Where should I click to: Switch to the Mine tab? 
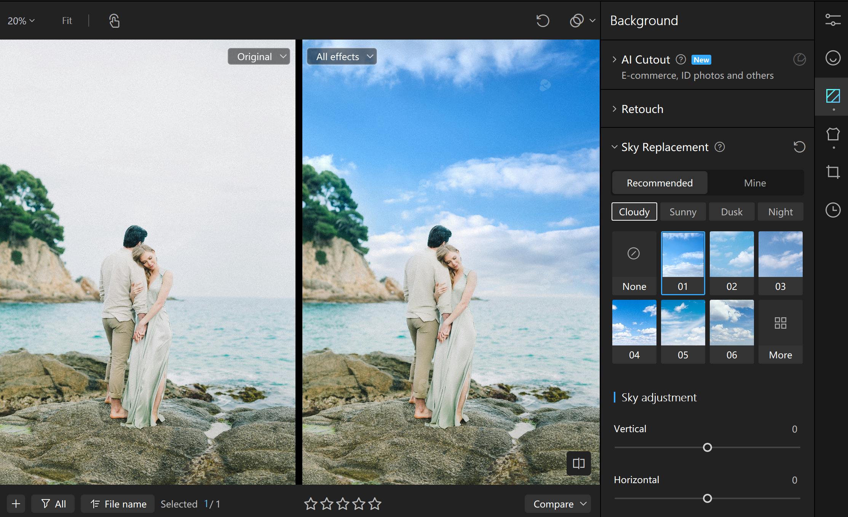click(755, 183)
